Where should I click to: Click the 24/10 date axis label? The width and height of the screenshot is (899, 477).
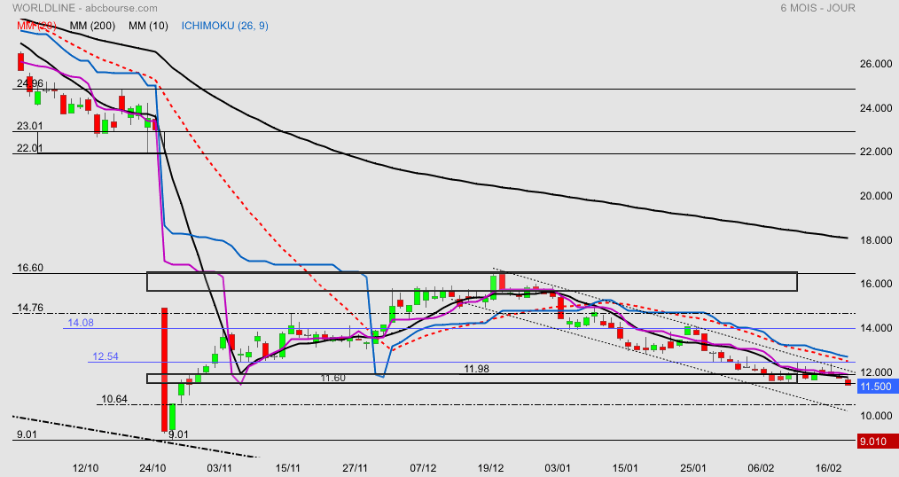pyautogui.click(x=152, y=468)
